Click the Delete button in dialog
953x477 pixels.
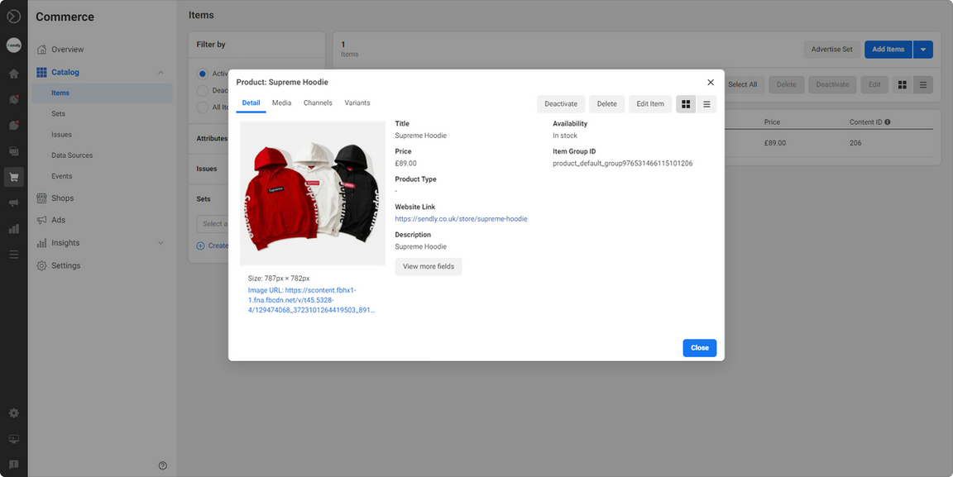[606, 104]
